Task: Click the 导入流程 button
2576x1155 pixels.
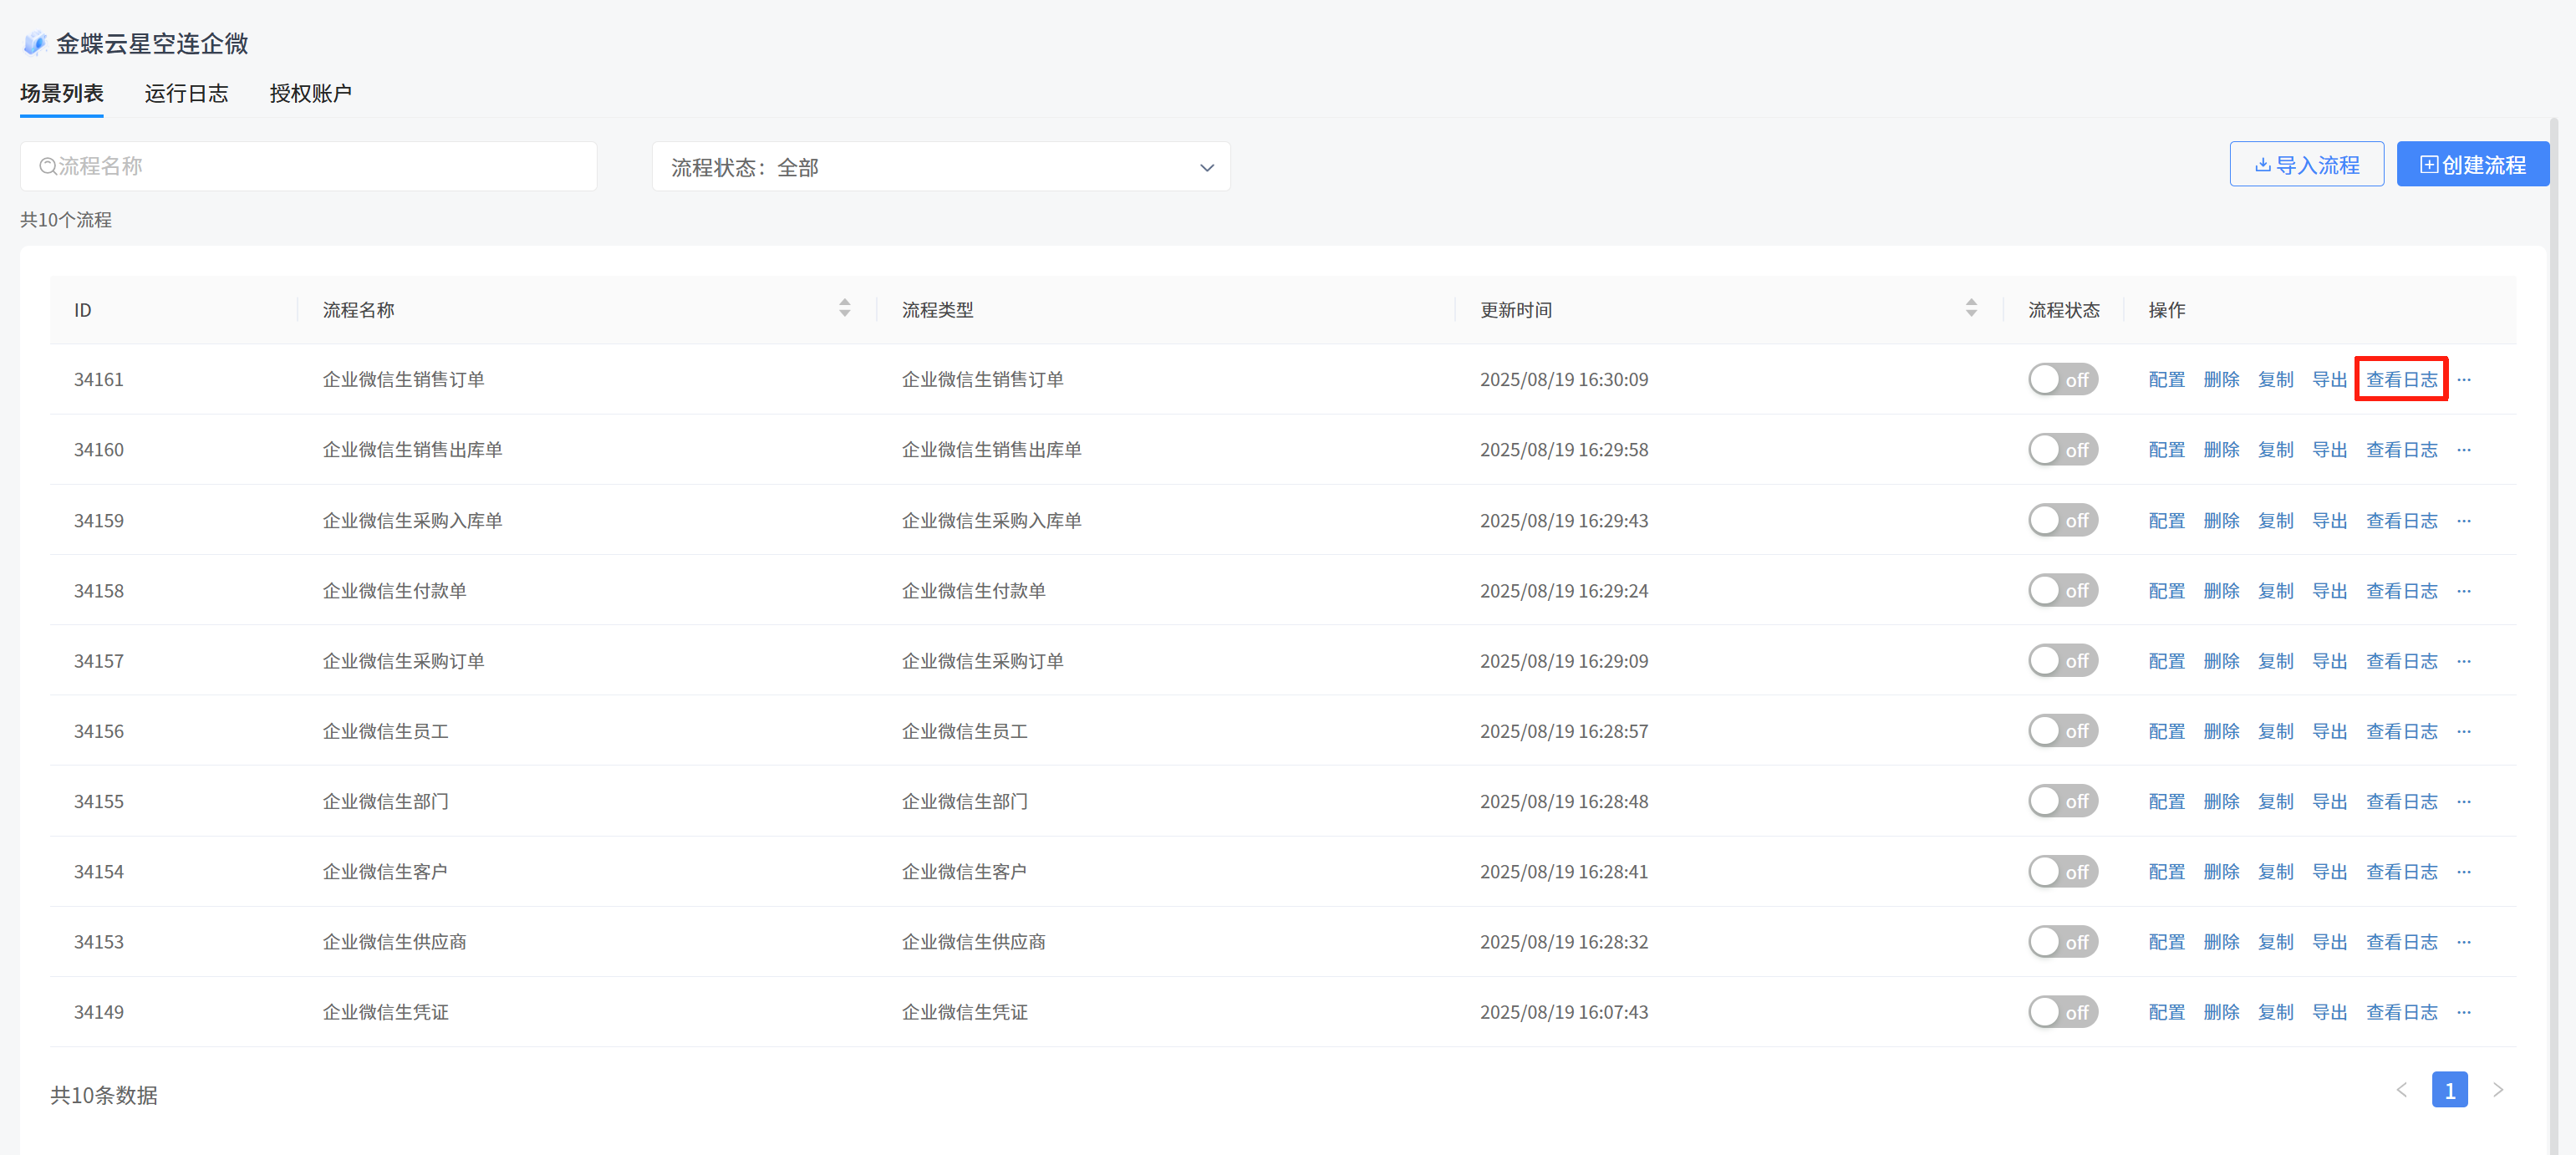Action: (2306, 165)
